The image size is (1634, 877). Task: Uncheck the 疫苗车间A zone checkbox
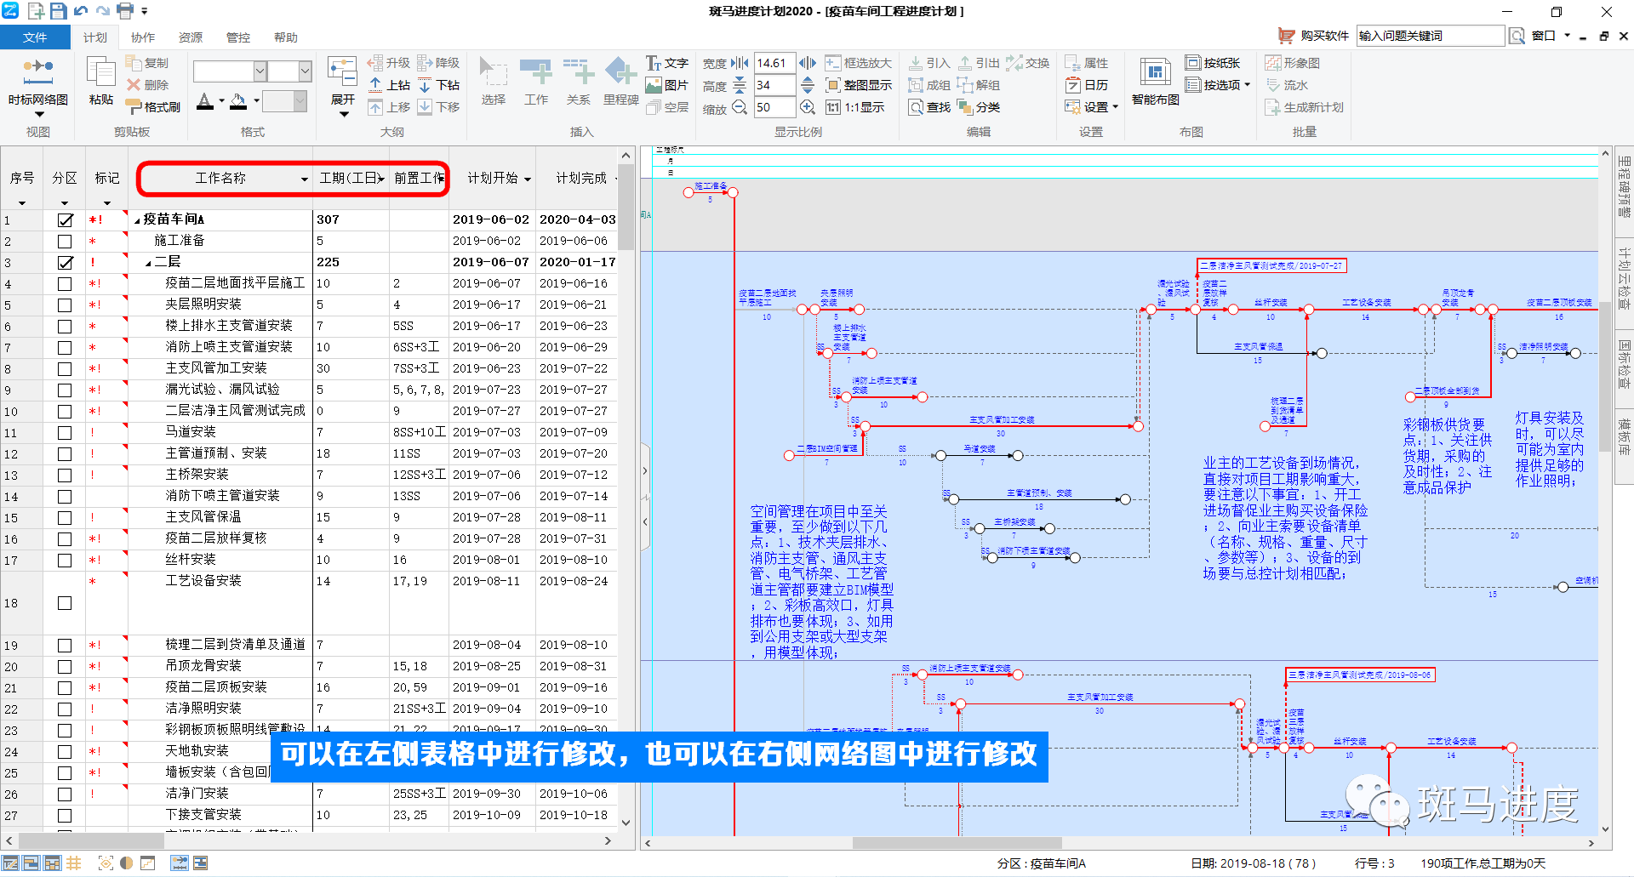[65, 219]
